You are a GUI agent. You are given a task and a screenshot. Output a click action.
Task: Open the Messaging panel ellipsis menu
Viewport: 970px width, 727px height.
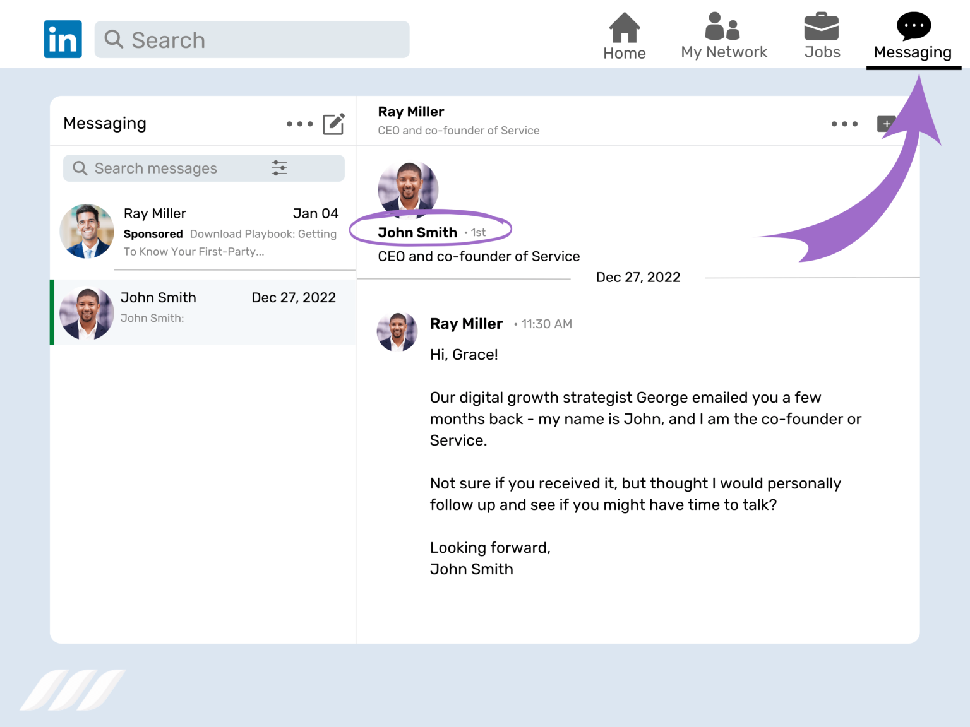click(x=300, y=124)
